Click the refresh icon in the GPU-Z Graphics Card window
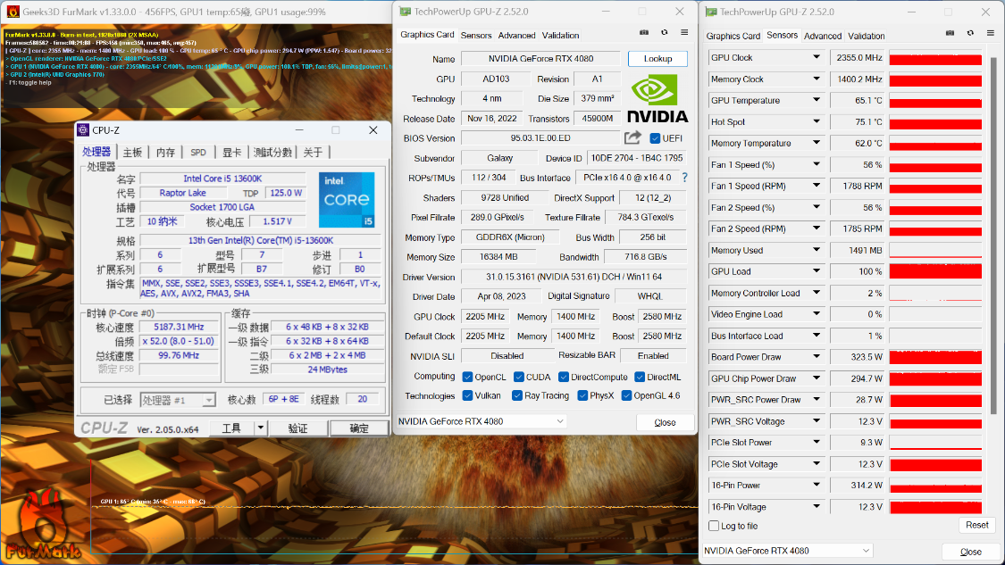The width and height of the screenshot is (1005, 565). [664, 32]
